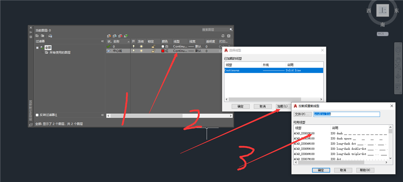Screen dimensions: 403x182
Task: Toggle the lightbulb of 中心线 layer
Action: tap(133, 51)
